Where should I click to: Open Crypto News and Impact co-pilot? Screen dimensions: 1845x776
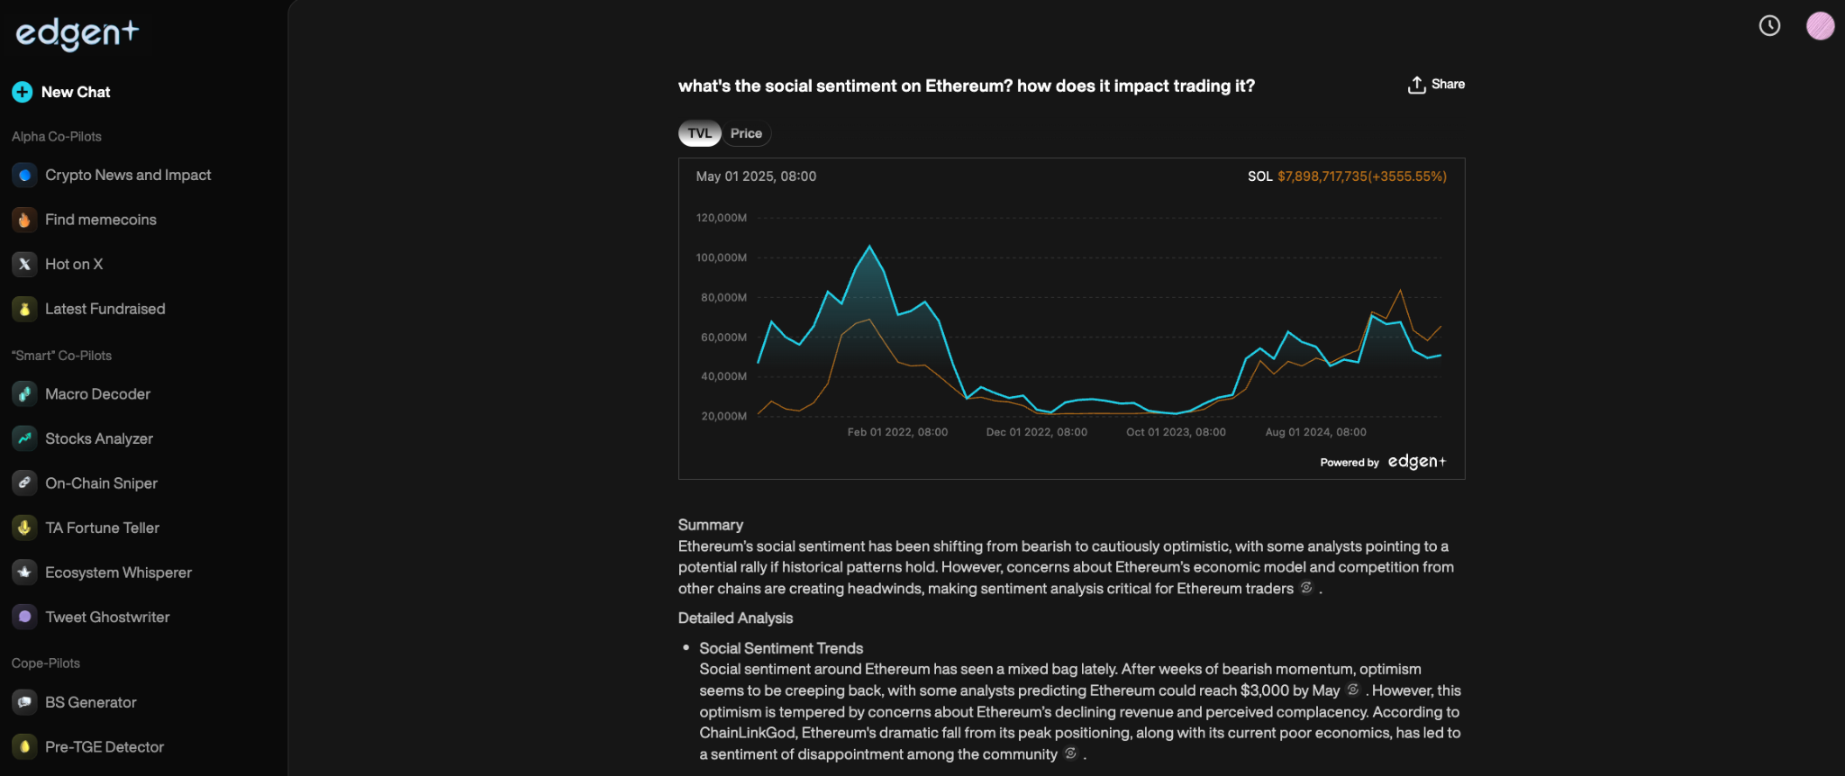click(128, 175)
